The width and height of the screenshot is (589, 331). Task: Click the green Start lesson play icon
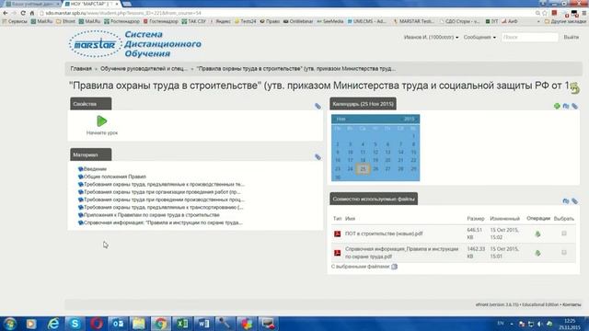pyautogui.click(x=102, y=120)
